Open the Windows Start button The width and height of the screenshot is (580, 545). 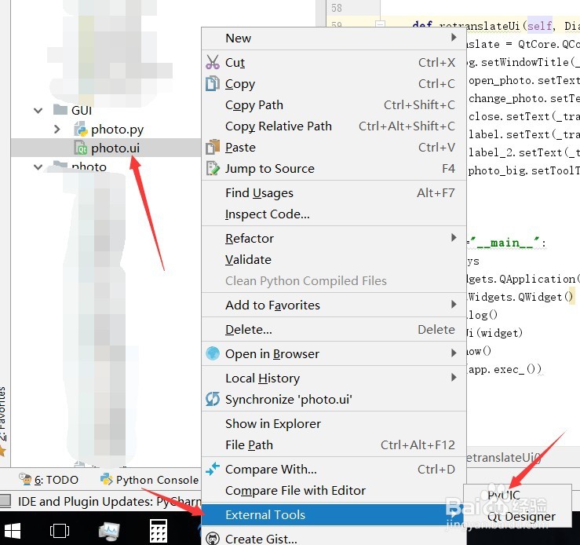[11, 531]
